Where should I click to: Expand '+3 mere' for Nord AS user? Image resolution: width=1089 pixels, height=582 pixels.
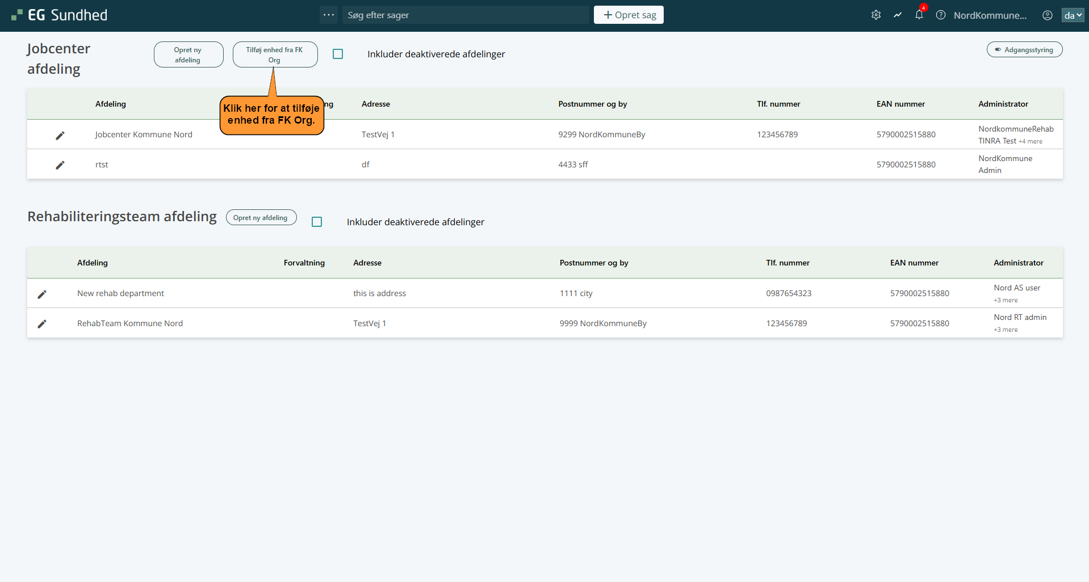[x=1006, y=300]
